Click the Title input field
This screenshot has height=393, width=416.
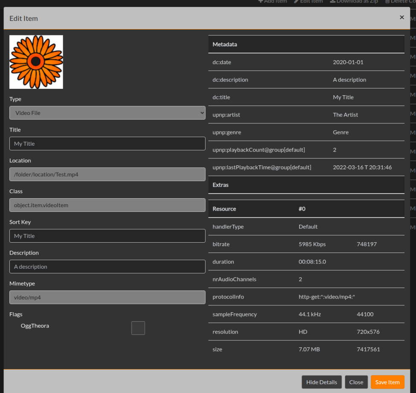[108, 144]
